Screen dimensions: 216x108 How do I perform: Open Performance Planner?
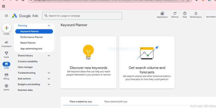point(32,37)
